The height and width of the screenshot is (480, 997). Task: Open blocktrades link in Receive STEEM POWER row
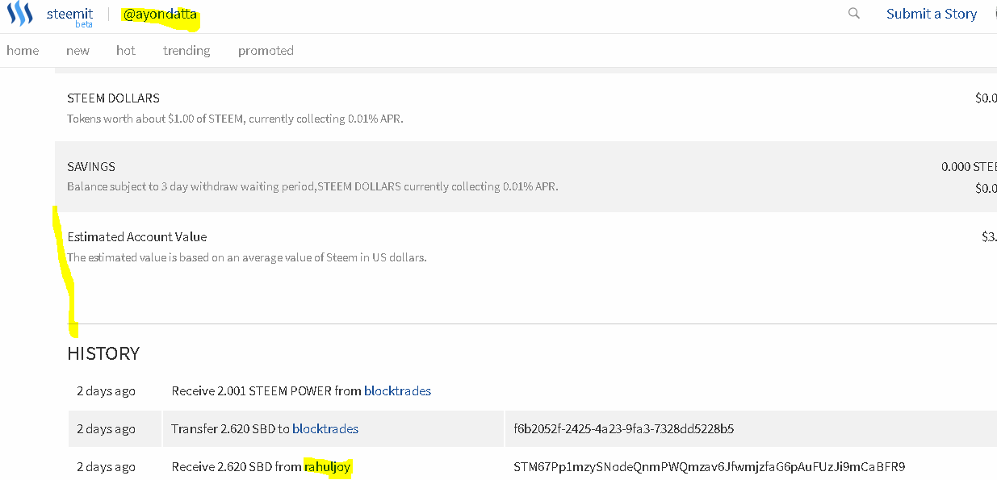point(397,391)
